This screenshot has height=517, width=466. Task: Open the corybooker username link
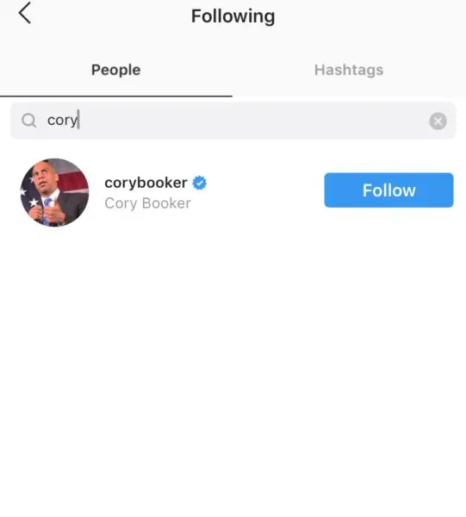(x=146, y=183)
